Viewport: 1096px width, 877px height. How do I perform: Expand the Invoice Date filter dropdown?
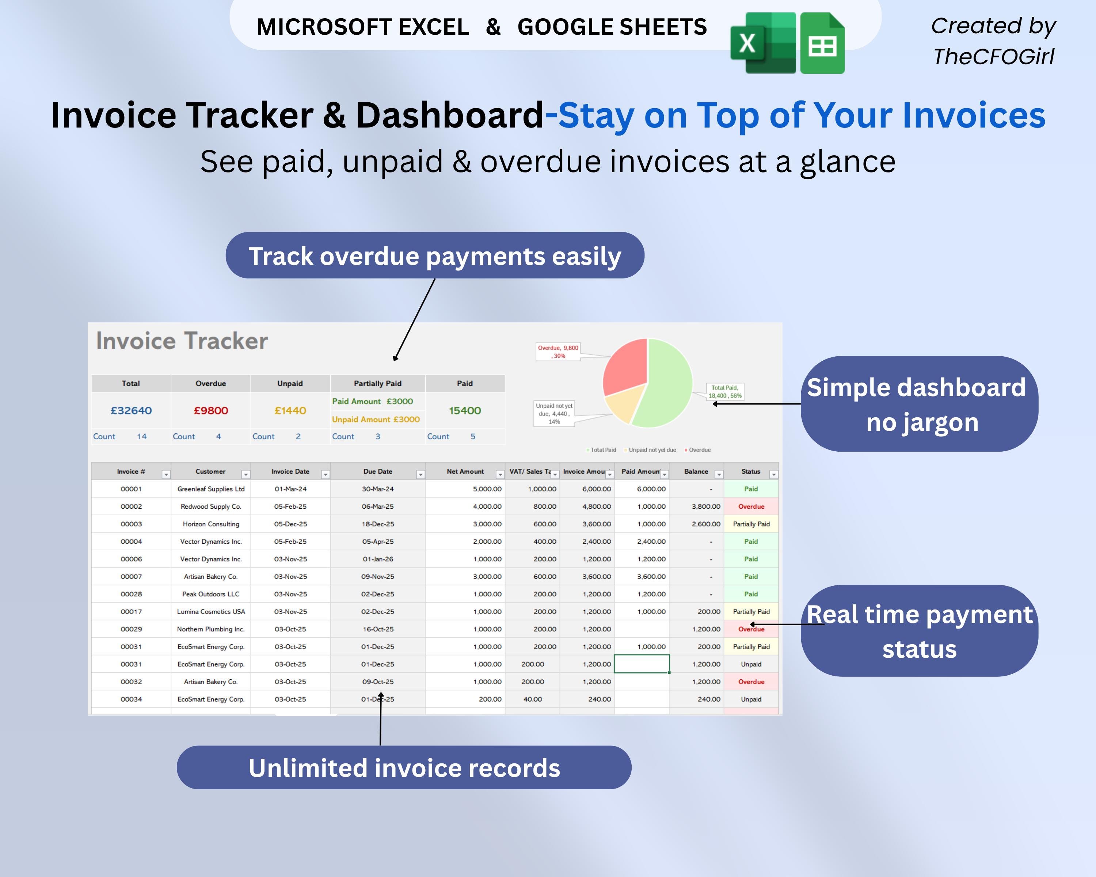pyautogui.click(x=326, y=474)
